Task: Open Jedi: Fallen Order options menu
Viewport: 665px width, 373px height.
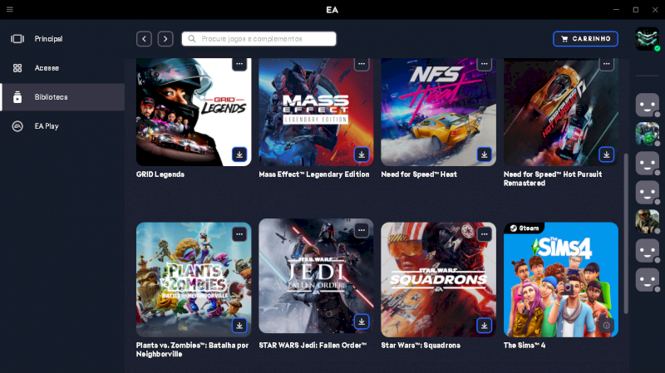Action: tap(362, 231)
